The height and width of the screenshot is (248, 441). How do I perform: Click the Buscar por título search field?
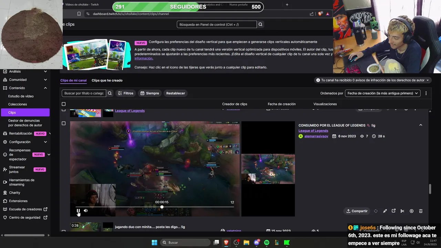point(84,93)
